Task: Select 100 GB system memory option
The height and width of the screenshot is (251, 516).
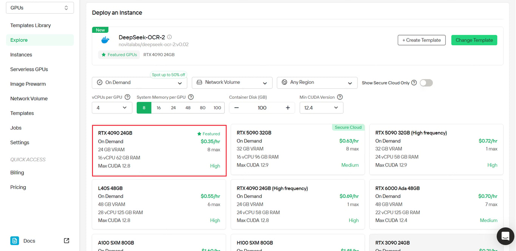Action: pos(217,108)
